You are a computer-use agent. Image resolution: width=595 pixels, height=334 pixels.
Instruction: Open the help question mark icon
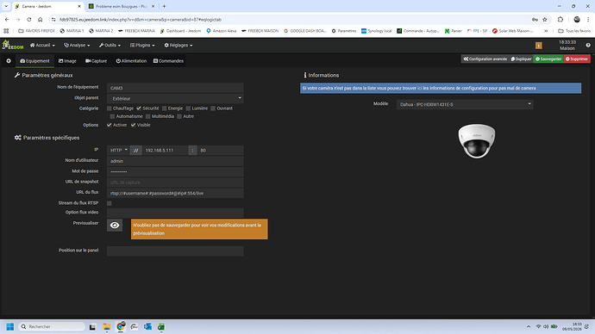pos(588,45)
